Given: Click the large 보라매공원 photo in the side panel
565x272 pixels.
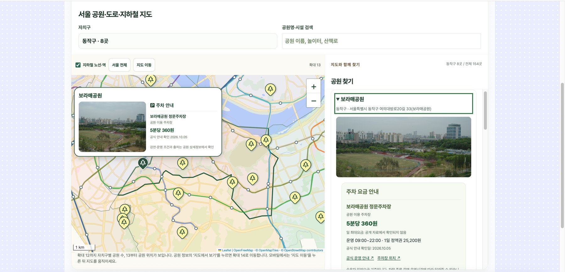Looking at the screenshot, I should click(404, 147).
